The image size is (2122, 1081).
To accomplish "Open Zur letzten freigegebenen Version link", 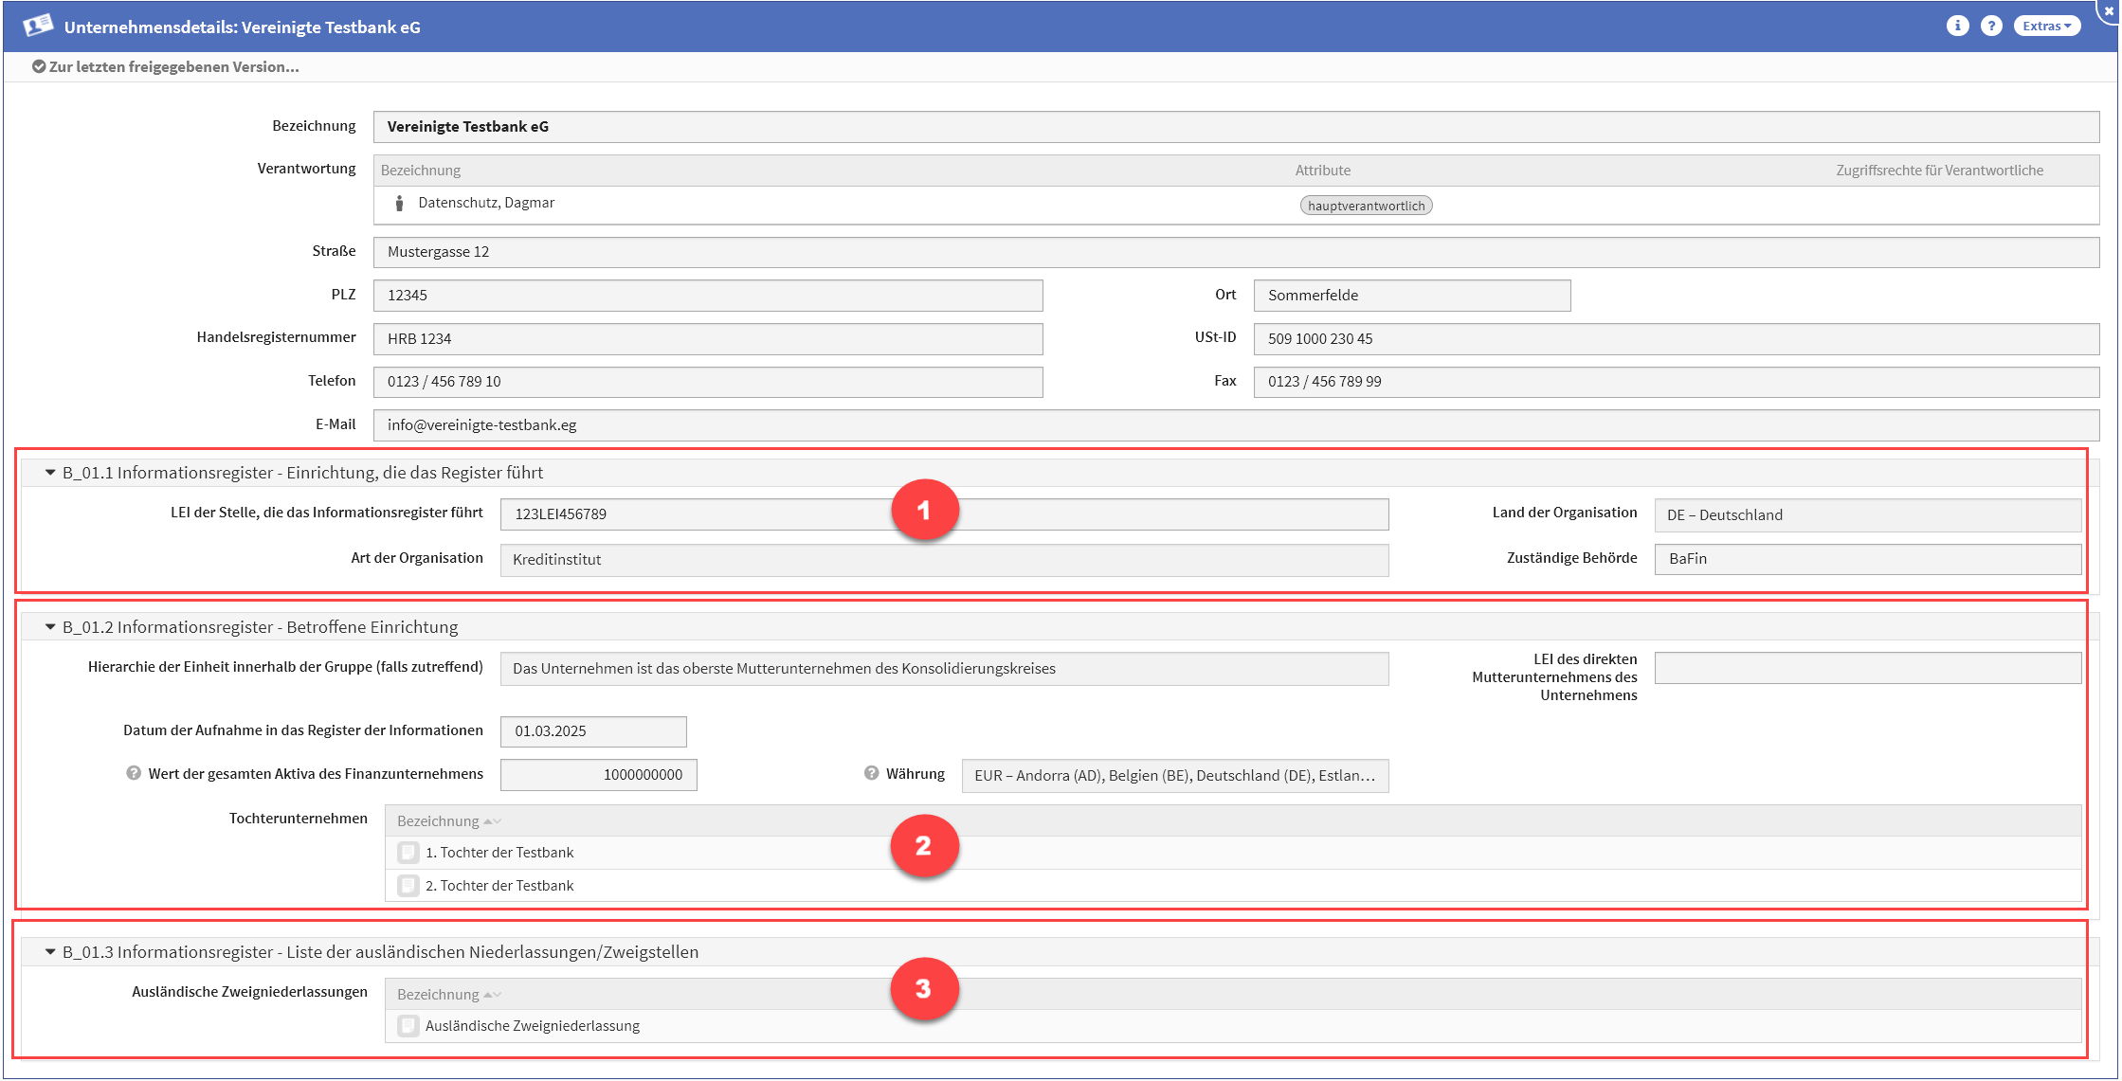I will click(x=166, y=66).
